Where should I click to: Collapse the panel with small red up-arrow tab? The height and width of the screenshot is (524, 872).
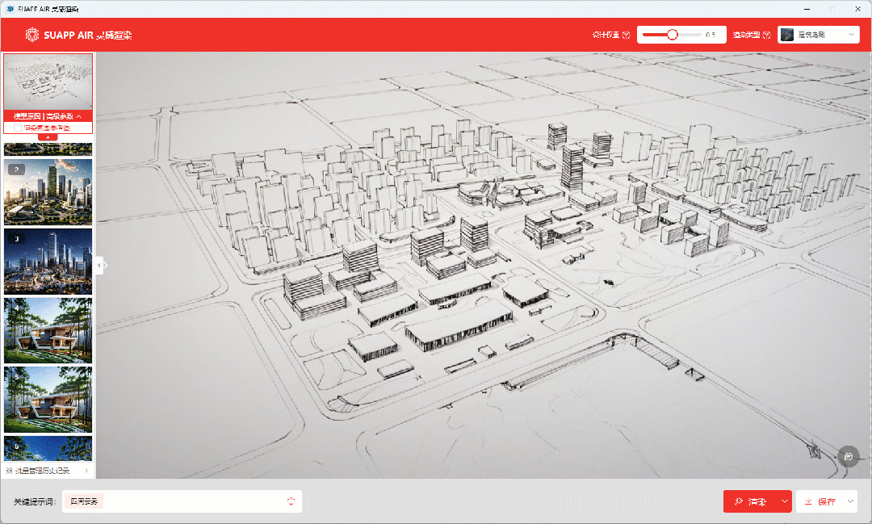click(48, 137)
